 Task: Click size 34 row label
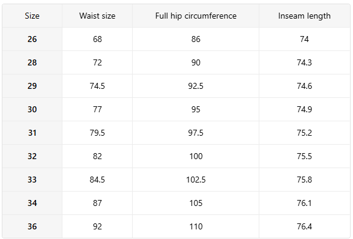pos(32,203)
